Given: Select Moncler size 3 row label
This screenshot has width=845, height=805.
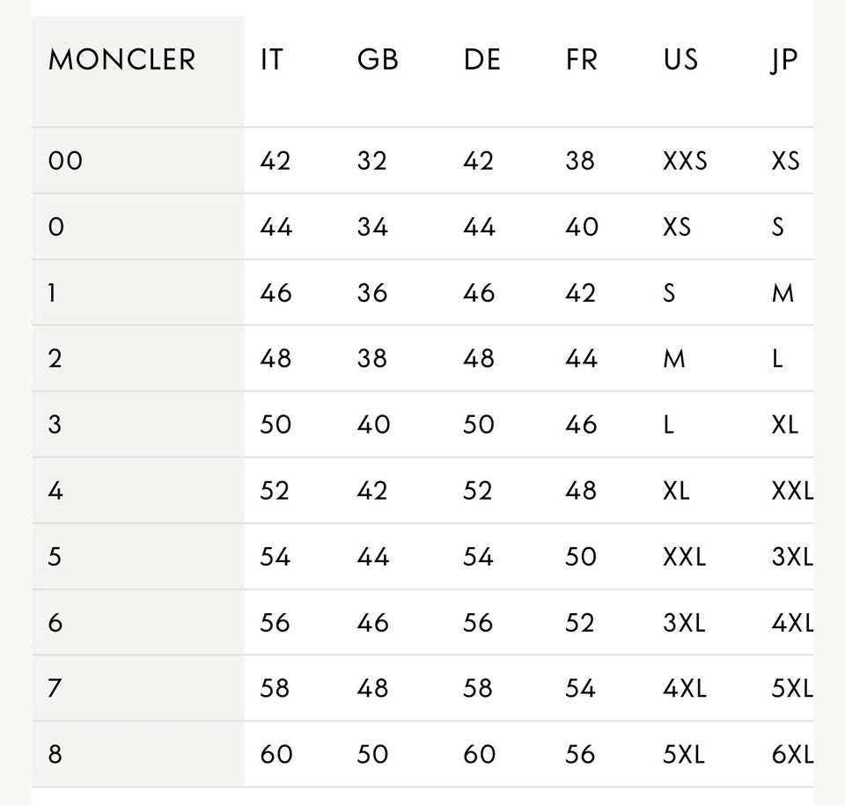Looking at the screenshot, I should [55, 424].
